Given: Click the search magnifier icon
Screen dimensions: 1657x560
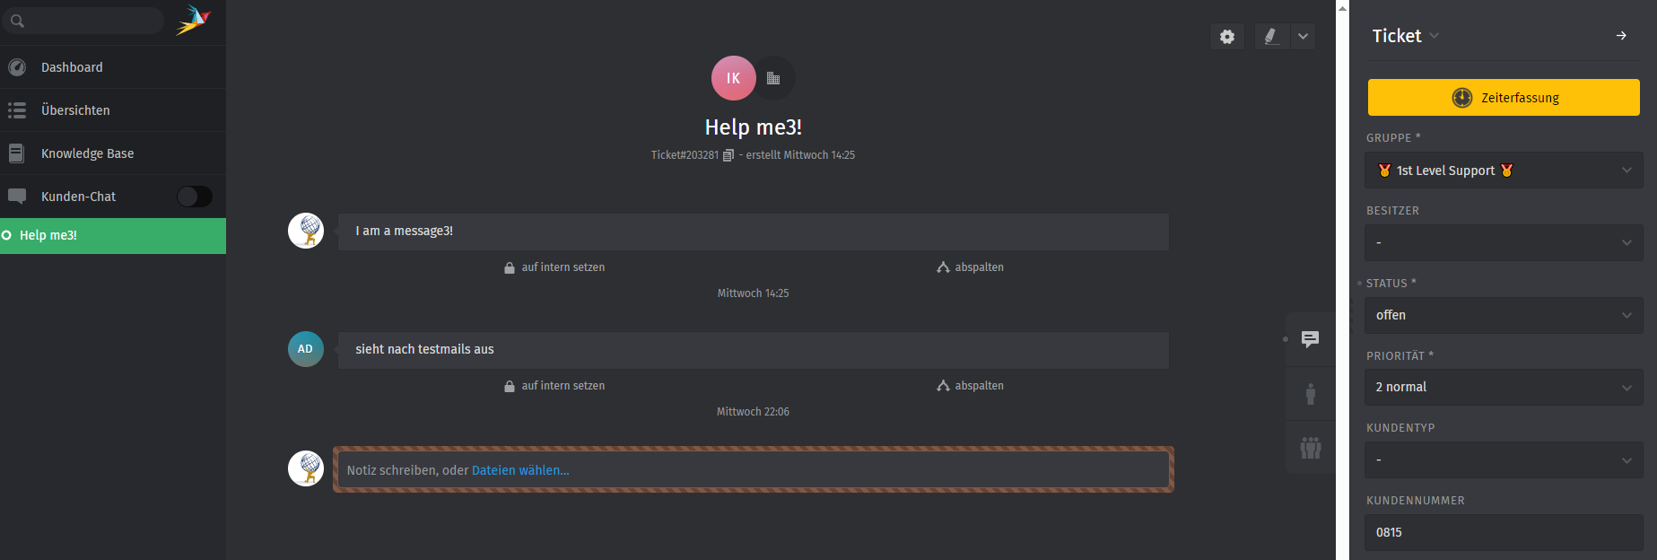Looking at the screenshot, I should (17, 21).
